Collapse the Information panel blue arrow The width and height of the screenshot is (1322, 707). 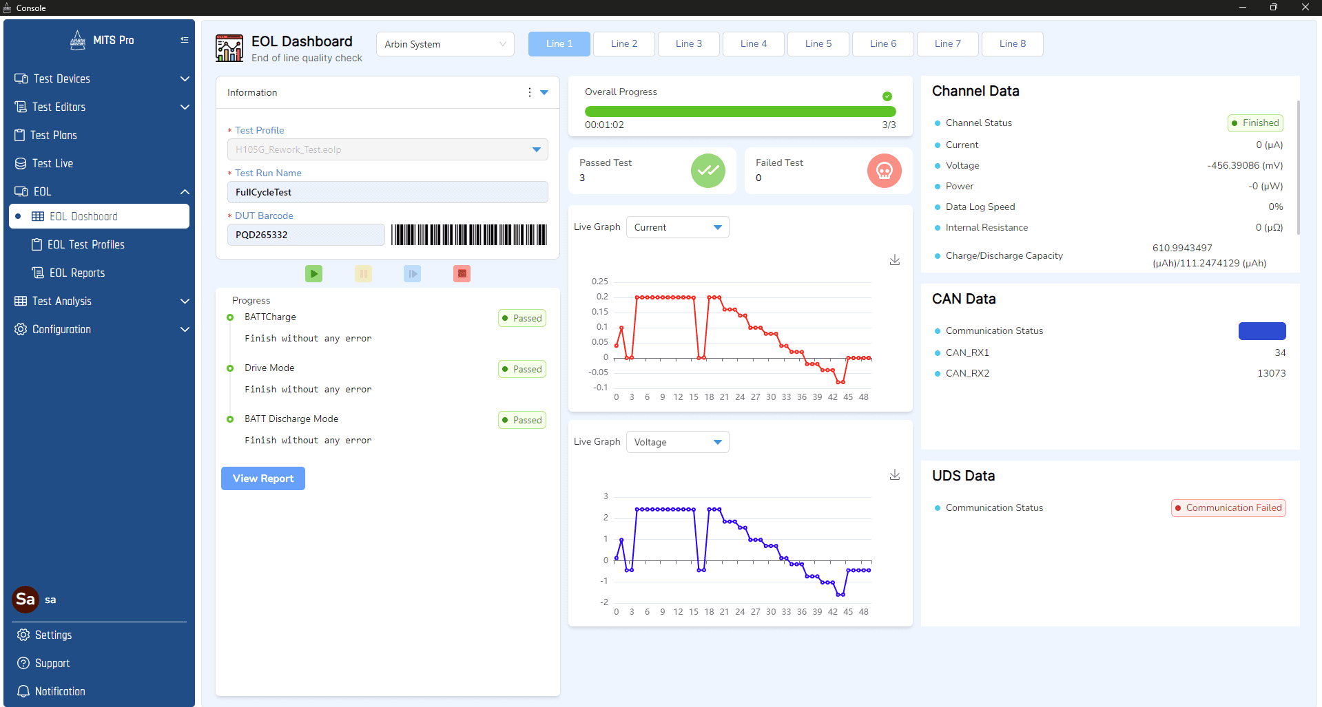544,92
